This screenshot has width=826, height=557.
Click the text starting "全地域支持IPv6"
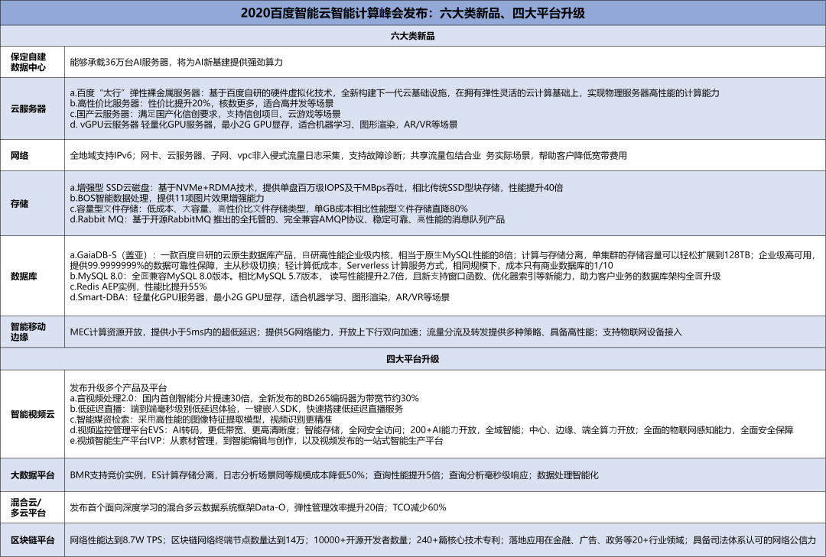[348, 155]
